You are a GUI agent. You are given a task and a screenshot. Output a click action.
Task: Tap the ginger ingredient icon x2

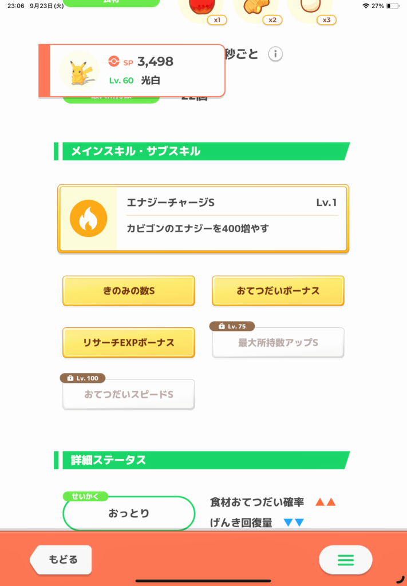click(257, 9)
